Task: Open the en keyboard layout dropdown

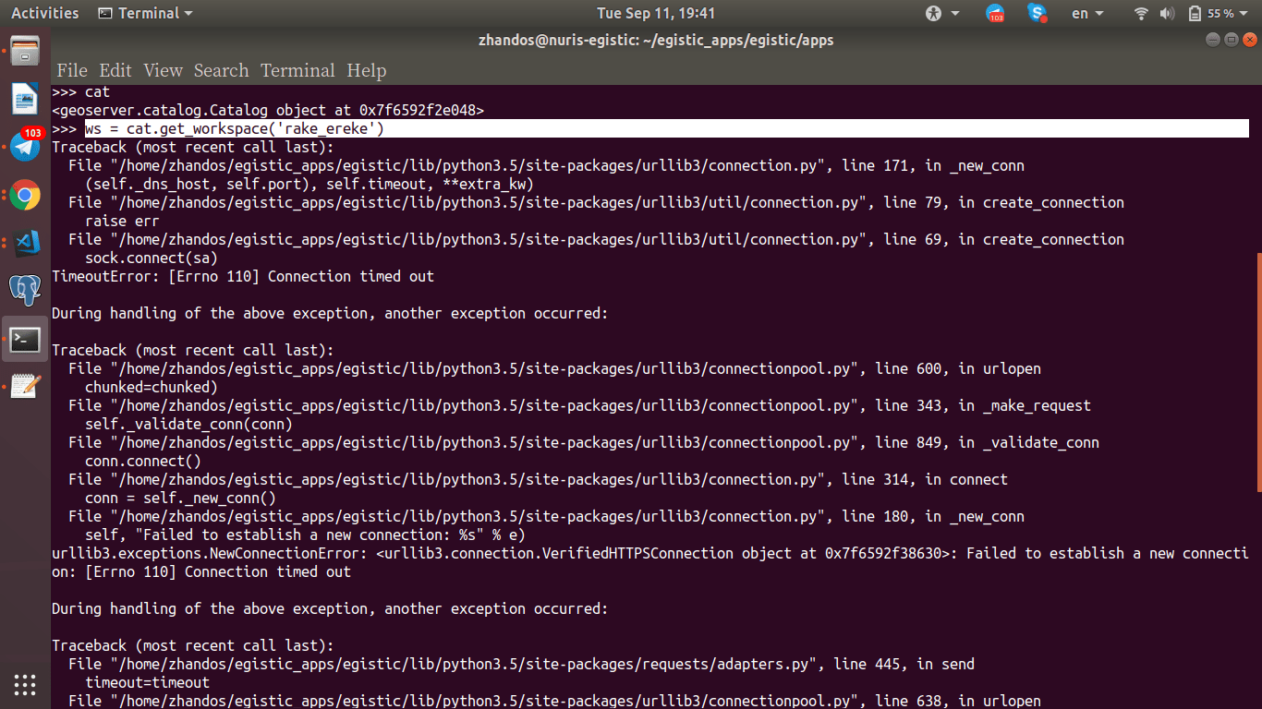Action: pos(1087,13)
